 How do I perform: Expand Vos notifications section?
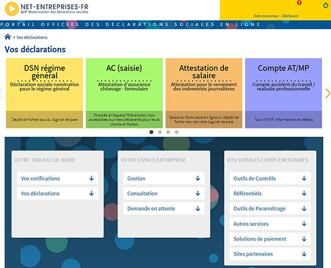point(57,178)
